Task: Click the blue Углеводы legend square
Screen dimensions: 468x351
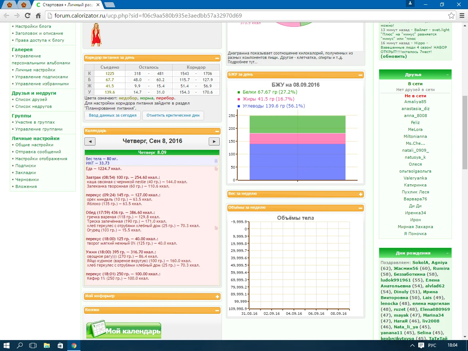Action: tap(239, 106)
